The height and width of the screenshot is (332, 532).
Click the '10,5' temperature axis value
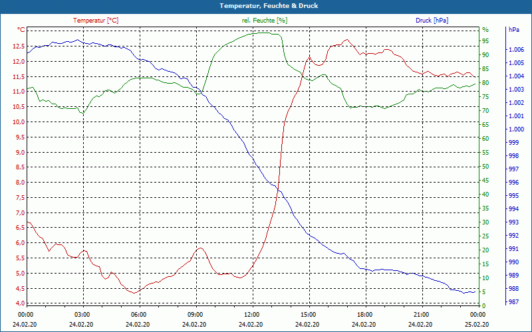[19, 107]
